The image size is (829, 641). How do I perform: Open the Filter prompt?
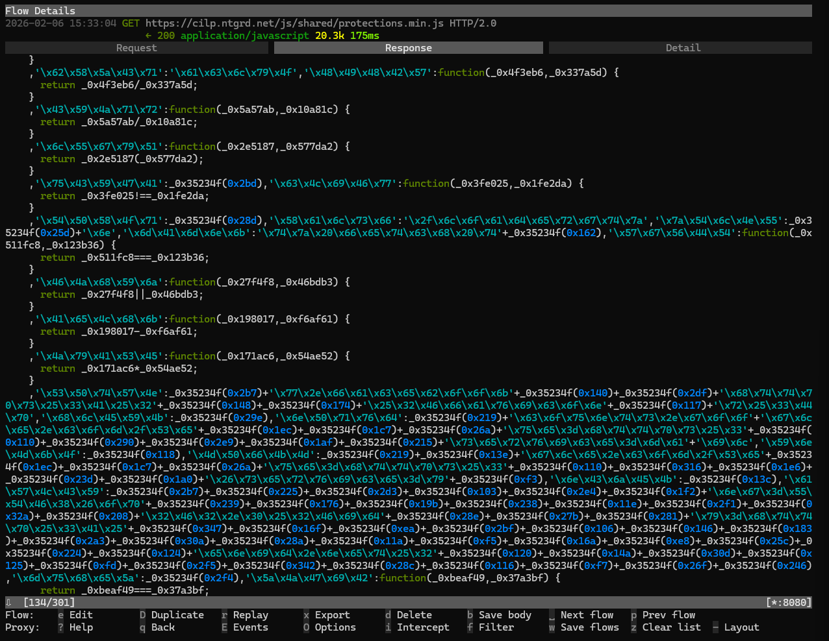(x=495, y=627)
